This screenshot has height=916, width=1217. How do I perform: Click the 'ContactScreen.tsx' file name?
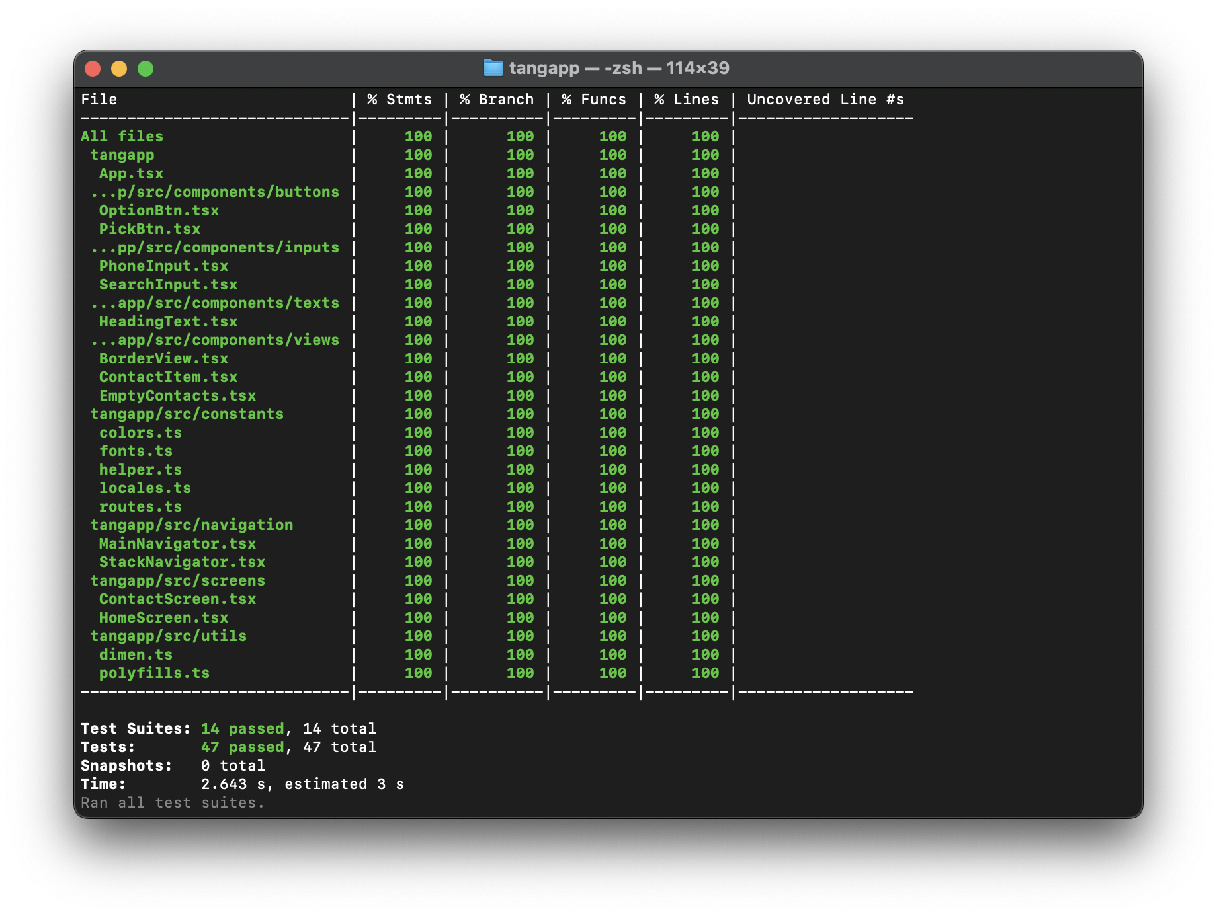178,599
